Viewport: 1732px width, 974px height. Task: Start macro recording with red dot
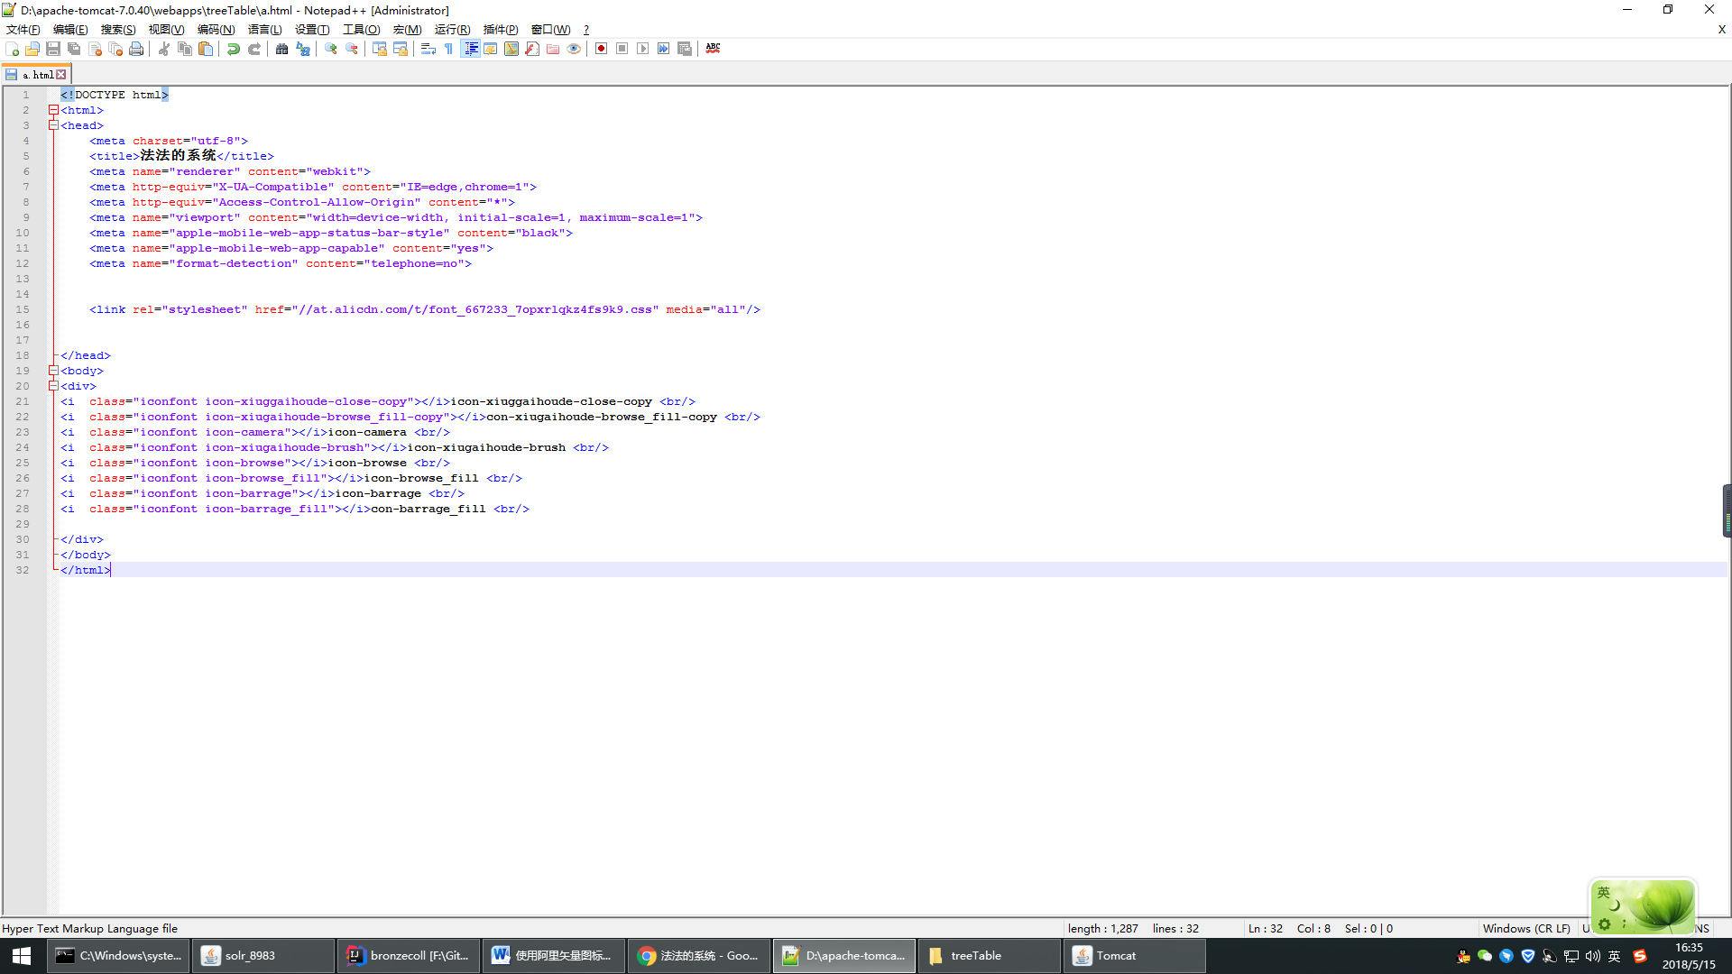602,49
